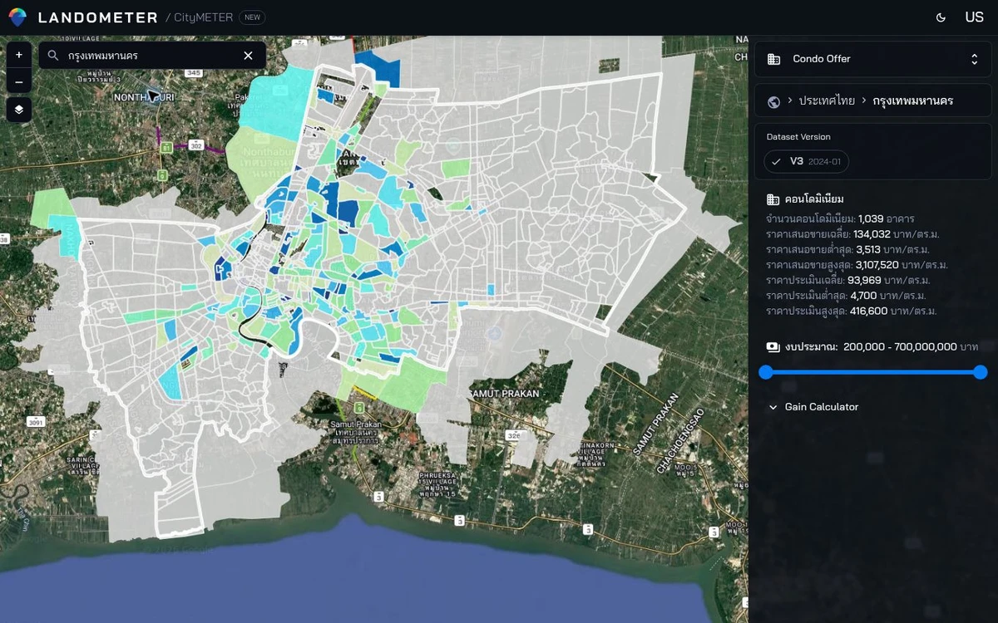998x623 pixels.
Task: Click the search magnifier icon
Action: (x=53, y=56)
